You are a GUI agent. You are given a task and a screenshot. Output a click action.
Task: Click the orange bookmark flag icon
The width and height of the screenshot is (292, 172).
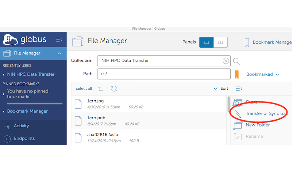[237, 74]
